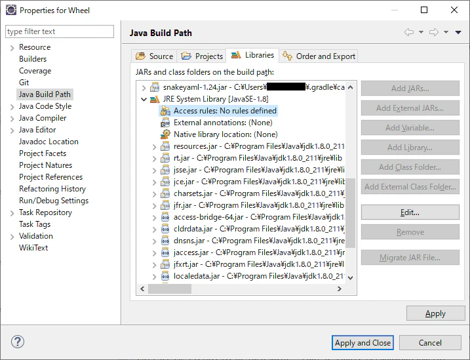Viewport: 470px width, 360px height.
Task: Switch to the Order and Export tab
Action: click(319, 56)
